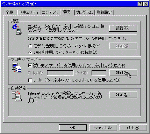Click the 適用(A) apply button
150x134 pixels.
click(x=133, y=128)
